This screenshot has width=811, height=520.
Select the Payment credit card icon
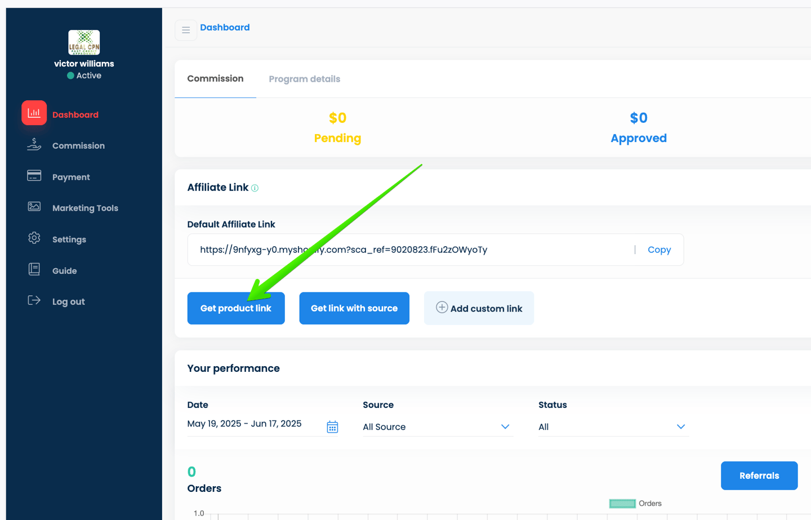(x=34, y=176)
